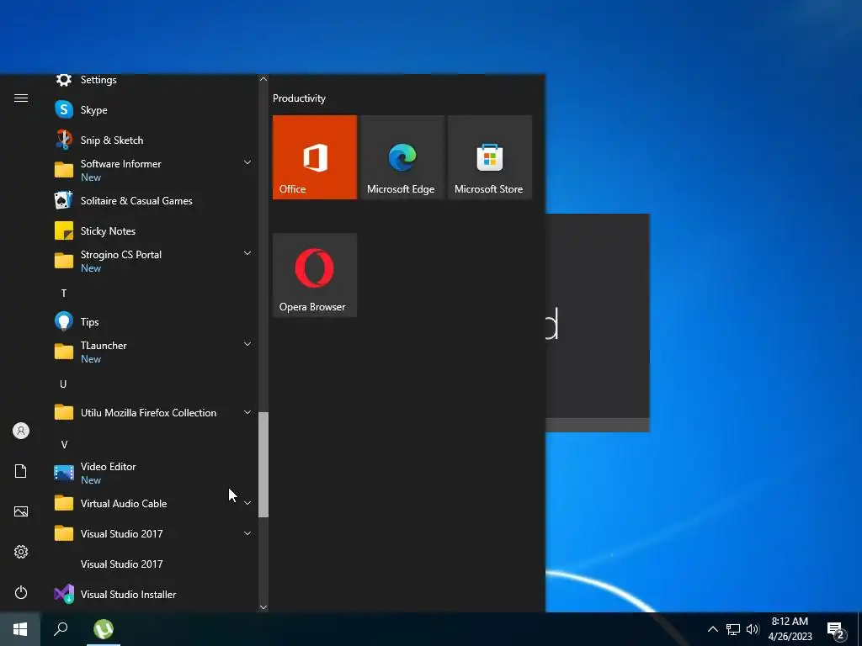
Task: Open Settings gear in the Start sidebar
Action: click(21, 552)
